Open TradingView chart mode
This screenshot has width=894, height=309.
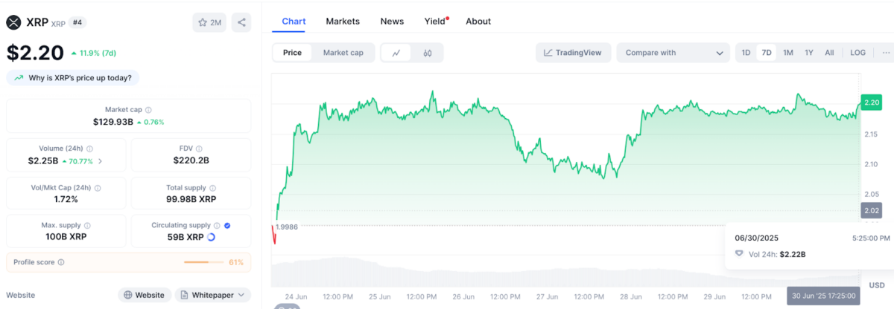[x=574, y=53]
